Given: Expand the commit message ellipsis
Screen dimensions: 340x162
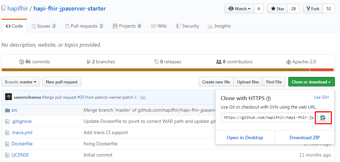Looking at the screenshot, I should point(143,97).
